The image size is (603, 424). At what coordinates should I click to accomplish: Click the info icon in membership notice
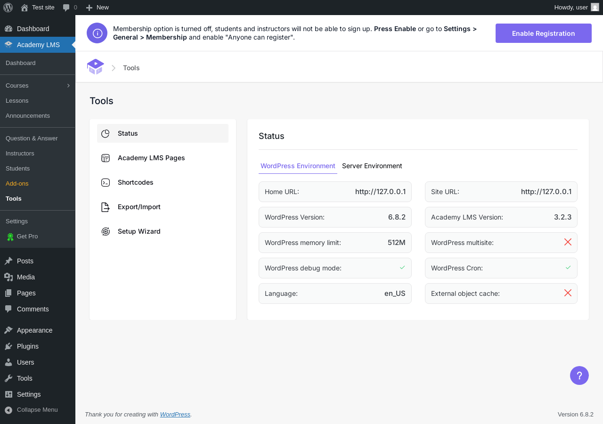(97, 33)
